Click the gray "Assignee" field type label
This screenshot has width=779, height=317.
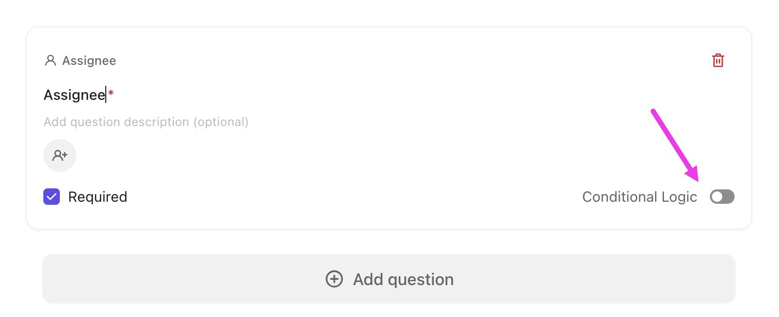[89, 61]
